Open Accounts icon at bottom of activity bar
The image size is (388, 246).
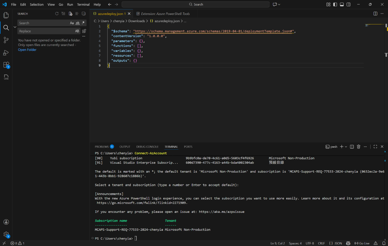tap(6, 222)
